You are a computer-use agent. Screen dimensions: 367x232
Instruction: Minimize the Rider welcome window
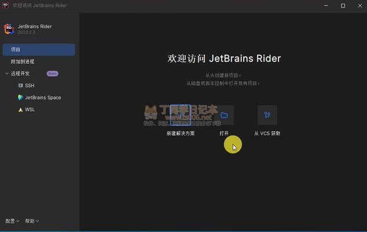pos(326,5)
